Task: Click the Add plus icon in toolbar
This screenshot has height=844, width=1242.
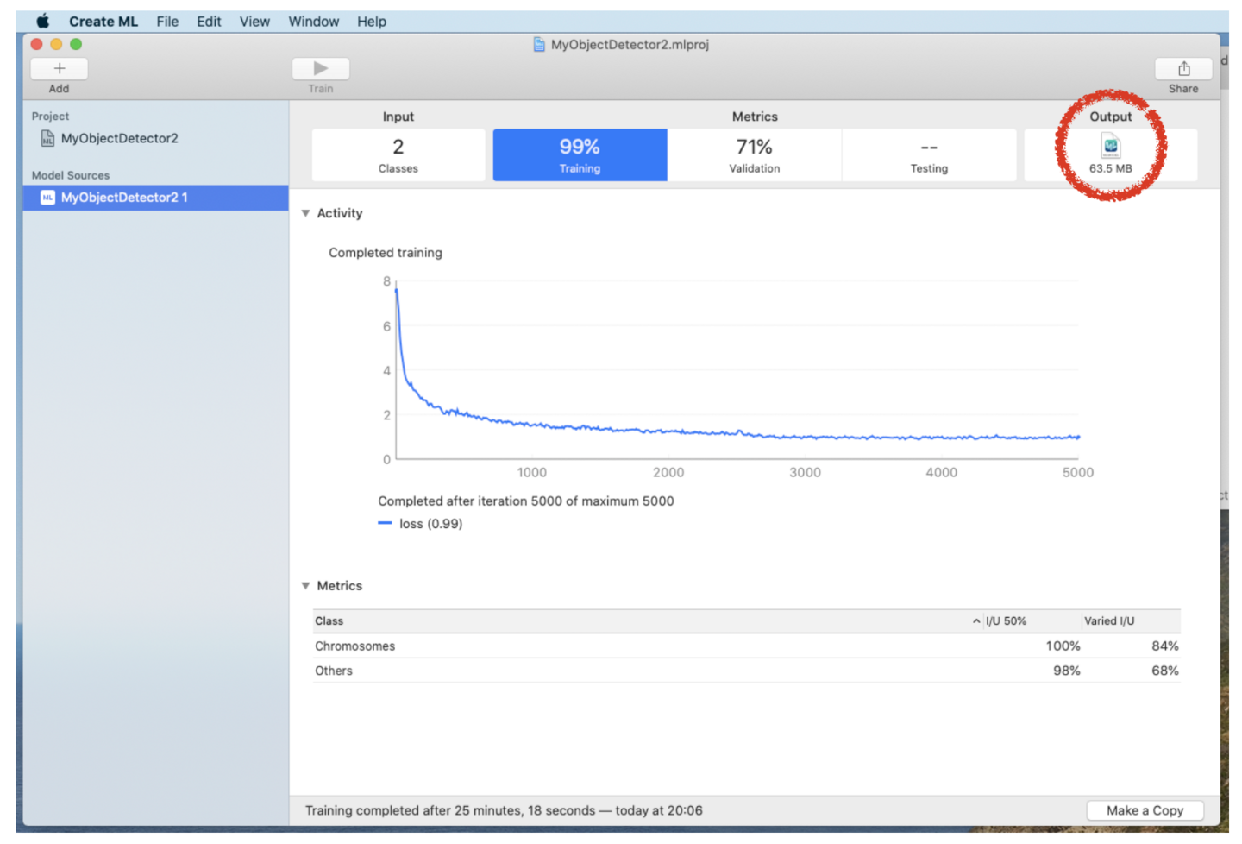Action: coord(59,68)
